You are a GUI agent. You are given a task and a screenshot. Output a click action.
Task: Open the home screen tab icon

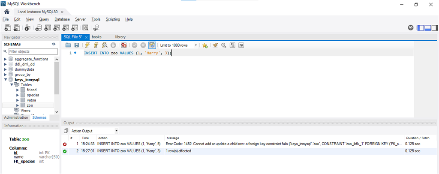point(7,12)
